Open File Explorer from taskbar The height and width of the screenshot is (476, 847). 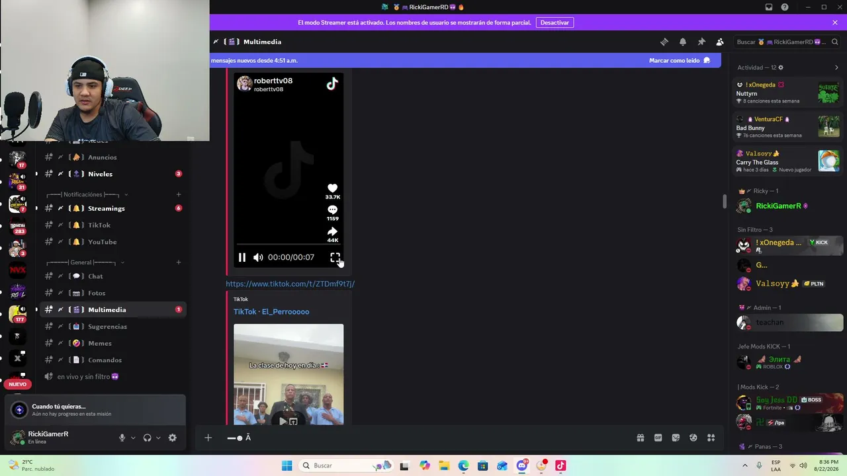click(444, 465)
